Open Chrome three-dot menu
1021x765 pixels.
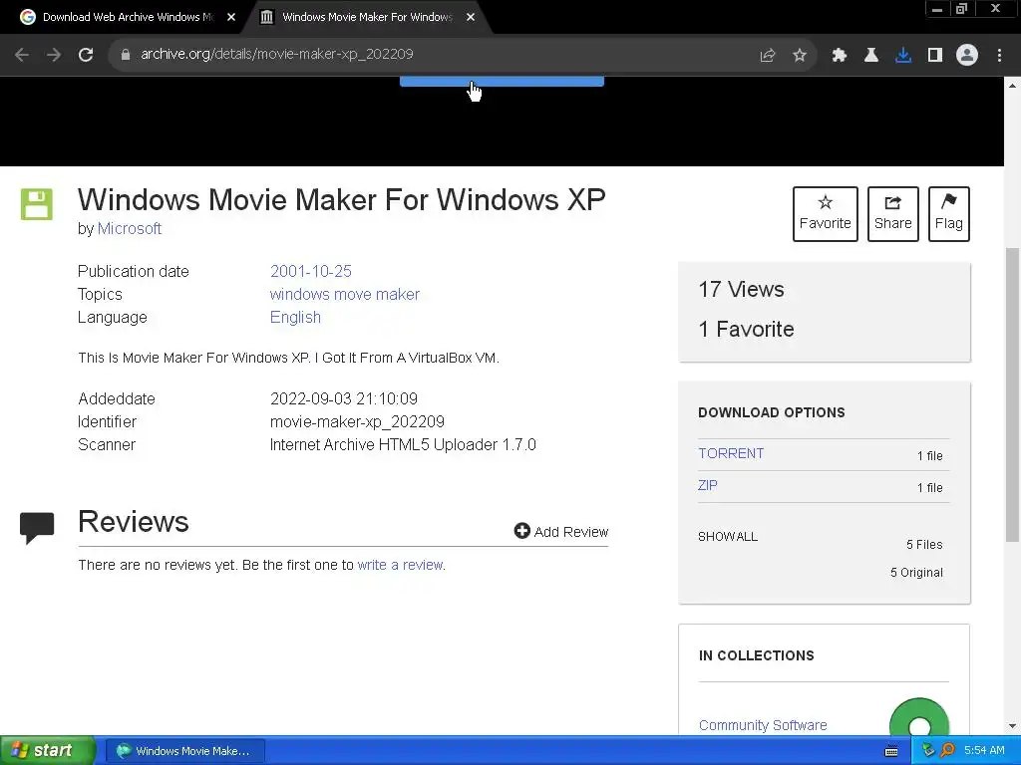[x=999, y=56]
